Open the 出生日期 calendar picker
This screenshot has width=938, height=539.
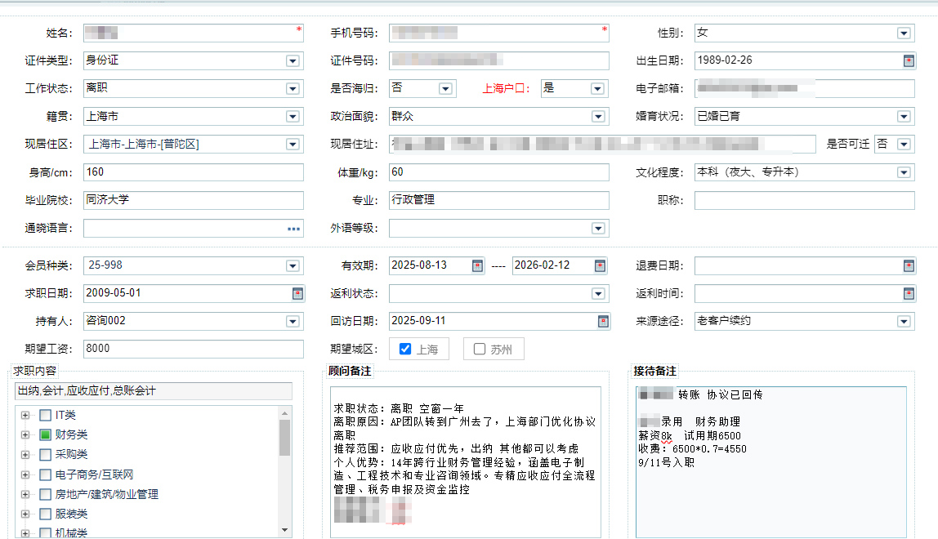pyautogui.click(x=908, y=60)
